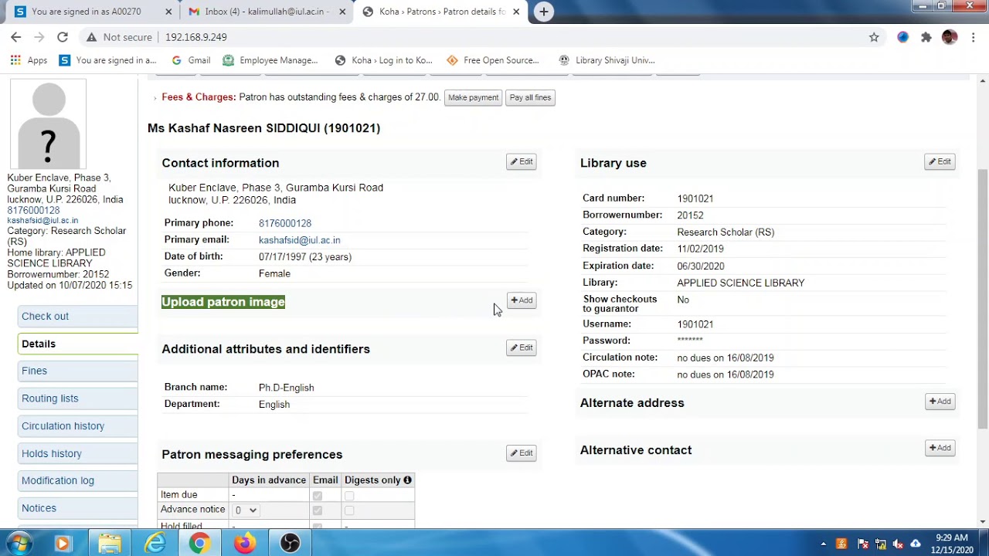Click the Windows Start button
989x556 pixels.
19,544
